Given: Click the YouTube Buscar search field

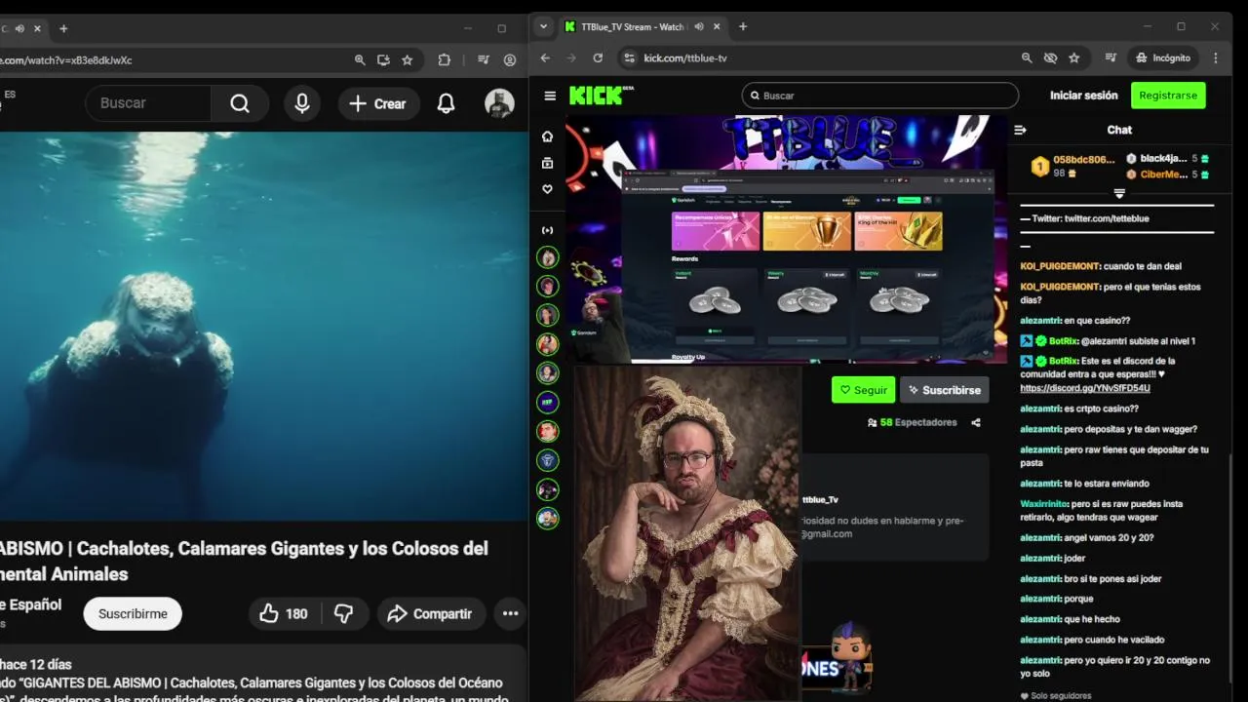Looking at the screenshot, I should click(148, 103).
